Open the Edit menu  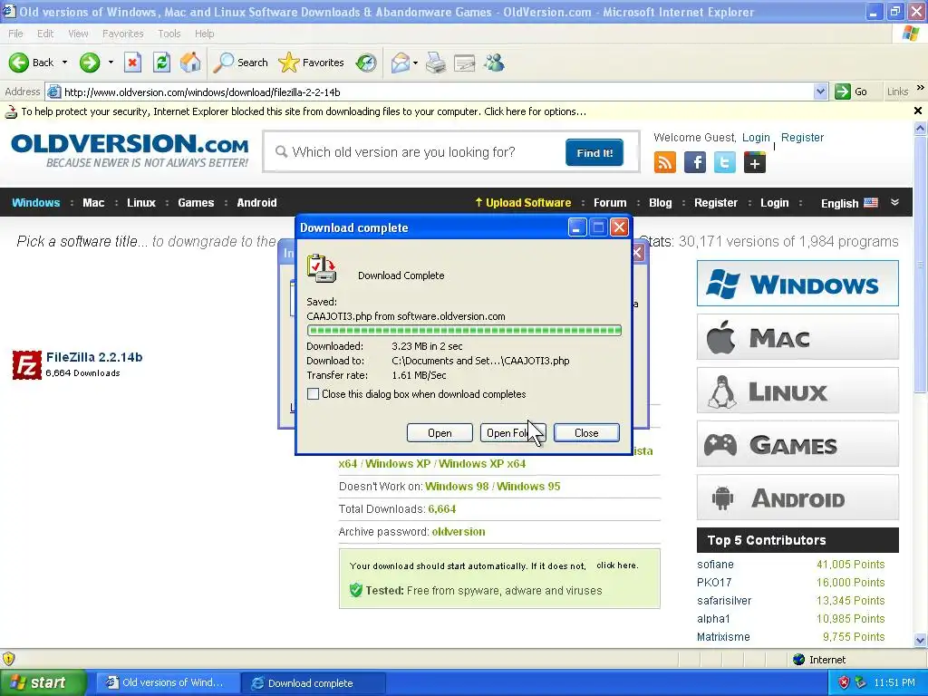[45, 34]
